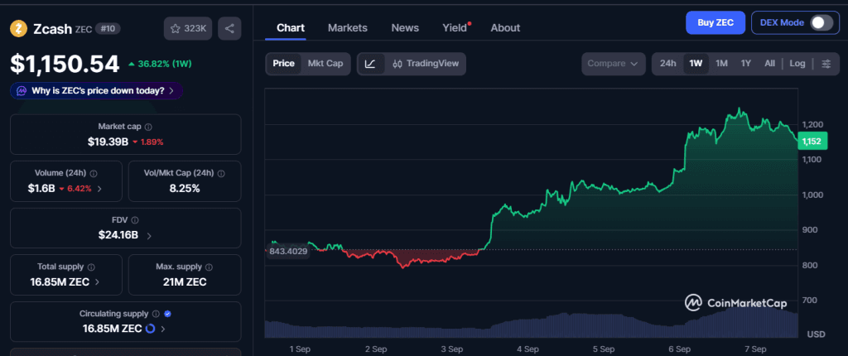
Task: Click the $1.6B volume value
Action: point(41,189)
